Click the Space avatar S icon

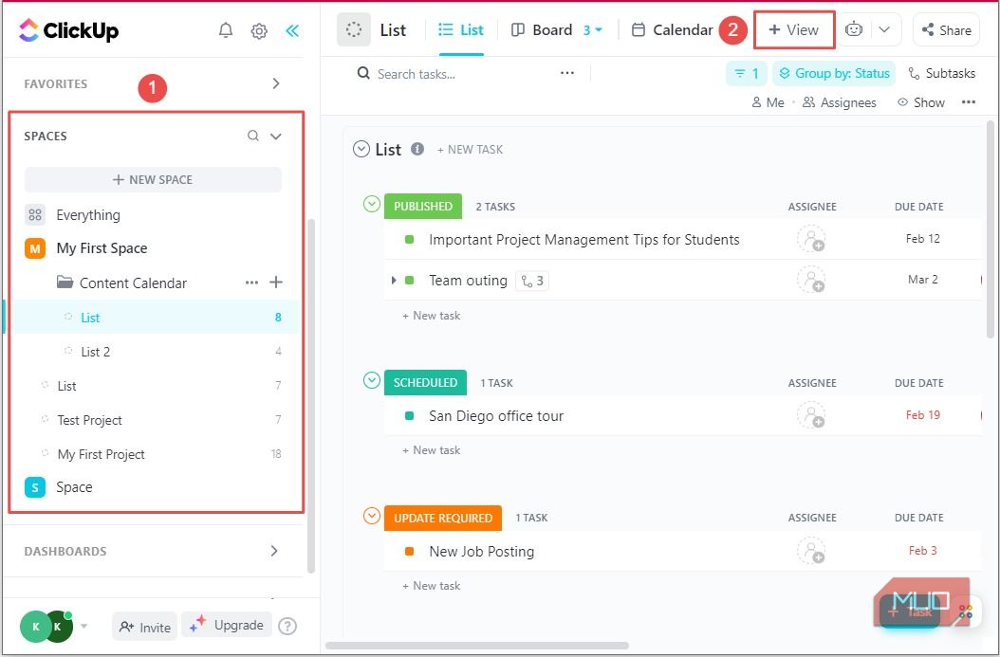tap(35, 487)
